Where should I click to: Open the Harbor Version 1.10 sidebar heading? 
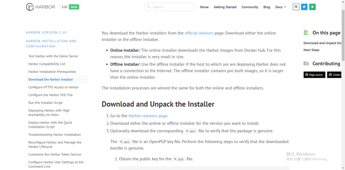46,33
